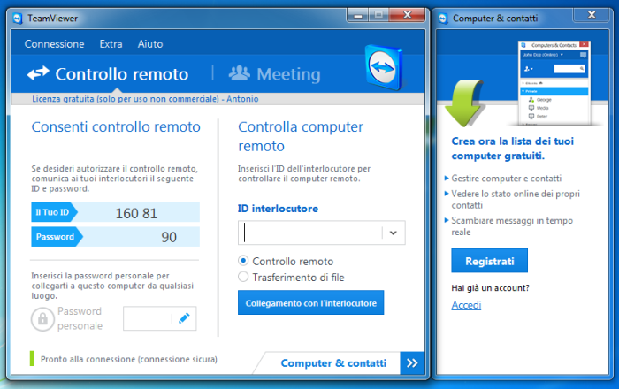Image resolution: width=619 pixels, height=389 pixels.
Task: Click the Pronto alla connessione status text
Action: [x=129, y=360]
